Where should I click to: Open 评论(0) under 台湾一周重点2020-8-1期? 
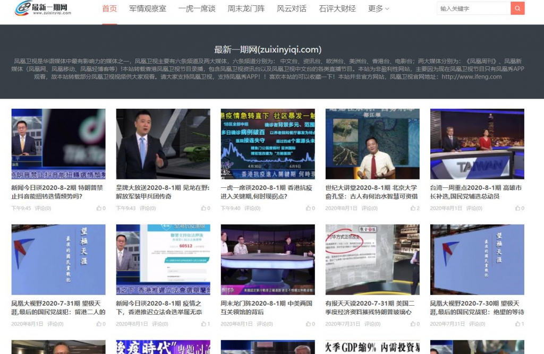point(474,209)
